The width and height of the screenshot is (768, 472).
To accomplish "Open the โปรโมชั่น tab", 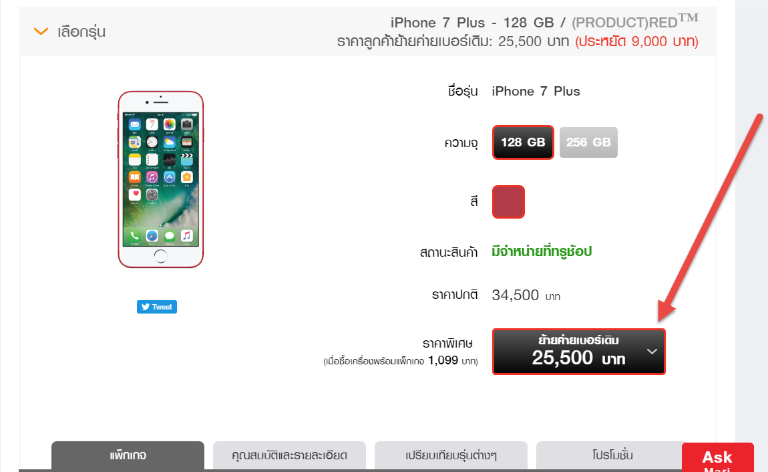I will [612, 456].
